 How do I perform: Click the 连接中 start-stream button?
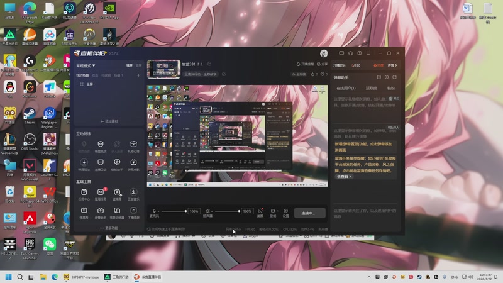point(309,213)
